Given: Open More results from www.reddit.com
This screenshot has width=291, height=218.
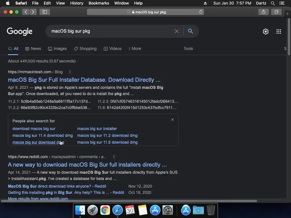Looking at the screenshot, I should click(x=38, y=199).
